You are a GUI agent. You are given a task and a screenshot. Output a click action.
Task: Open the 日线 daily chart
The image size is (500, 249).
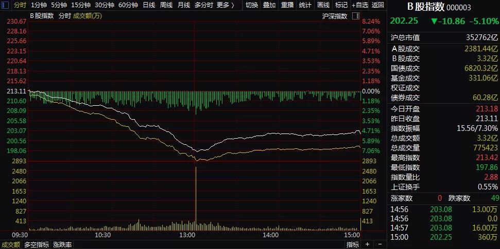[x=149, y=5]
